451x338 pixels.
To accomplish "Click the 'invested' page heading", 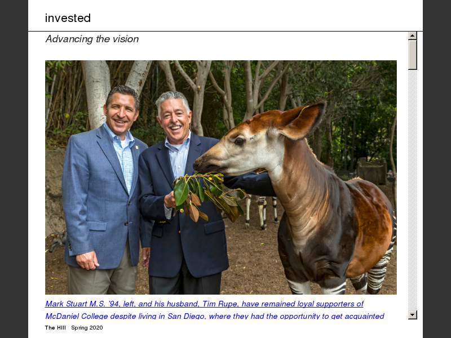I will click(x=68, y=18).
